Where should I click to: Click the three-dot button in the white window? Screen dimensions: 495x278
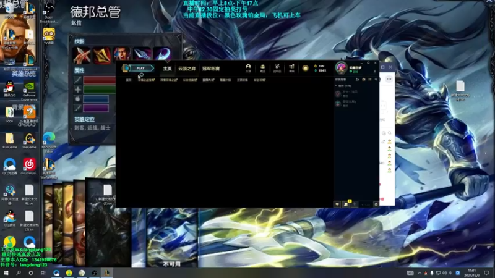tap(389, 79)
